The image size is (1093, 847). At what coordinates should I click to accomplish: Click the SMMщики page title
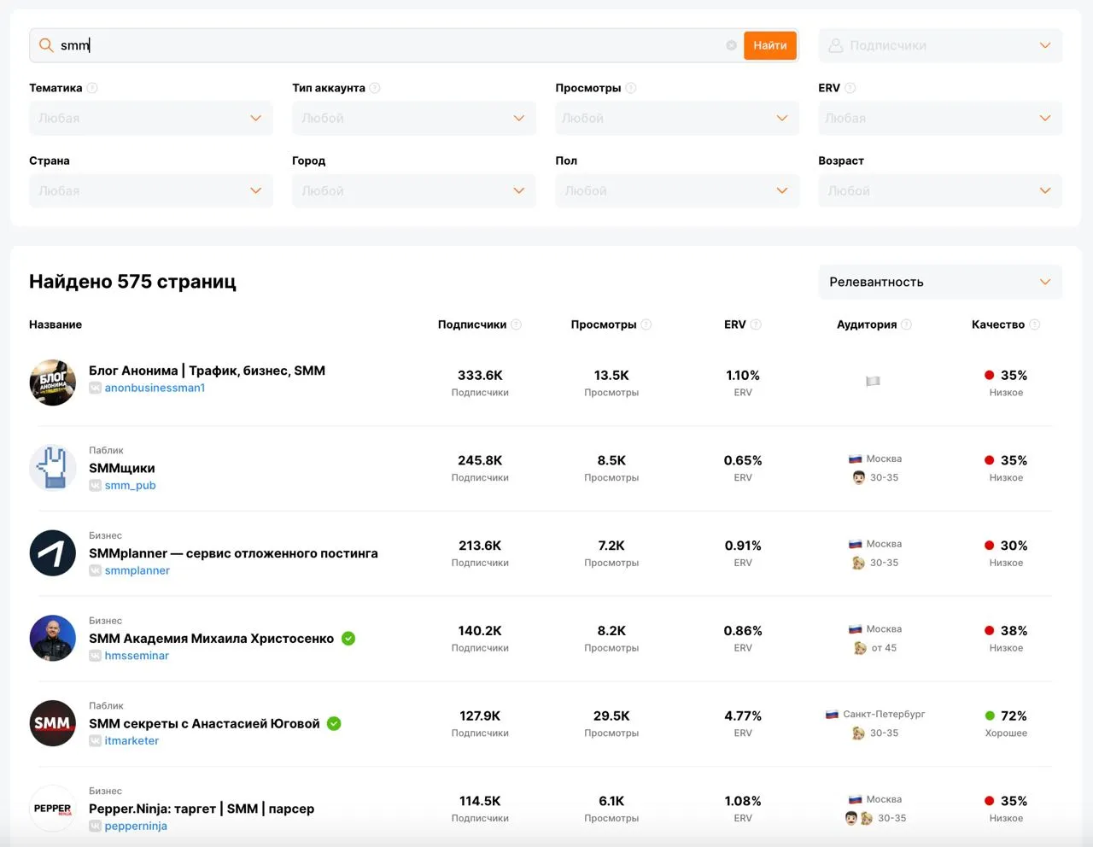click(x=122, y=468)
